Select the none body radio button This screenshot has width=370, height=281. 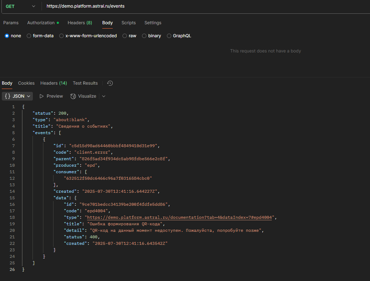(x=7, y=36)
